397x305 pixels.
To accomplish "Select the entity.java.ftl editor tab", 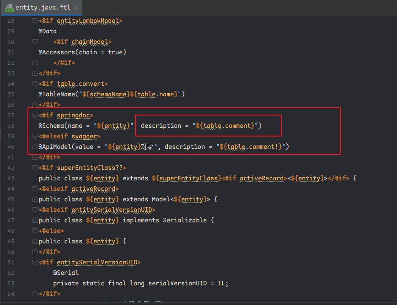I will click(41, 8).
